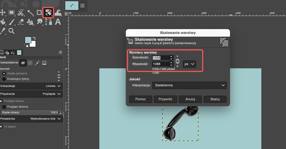Click the light blue foreground color swatch
The width and height of the screenshot is (286, 149).
28,40
